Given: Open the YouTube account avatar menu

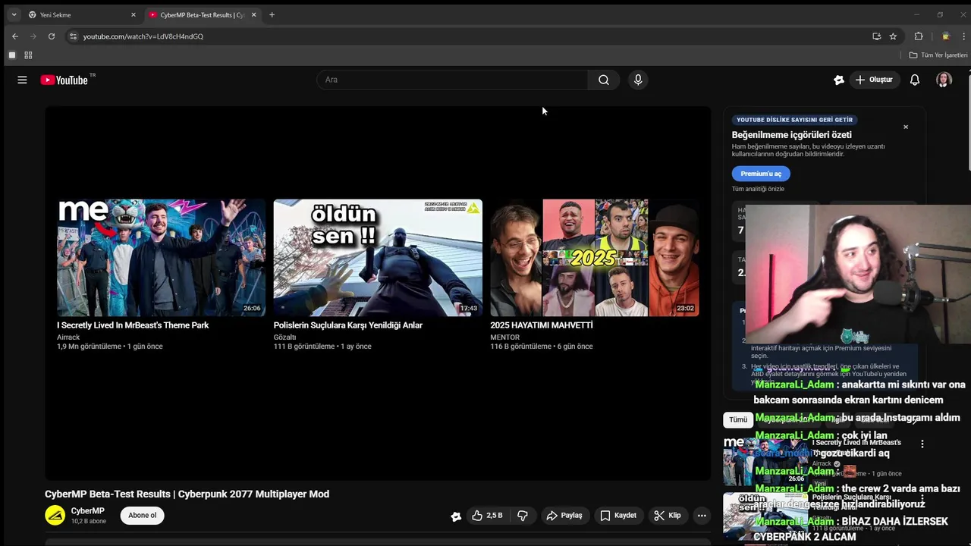Looking at the screenshot, I should [944, 80].
